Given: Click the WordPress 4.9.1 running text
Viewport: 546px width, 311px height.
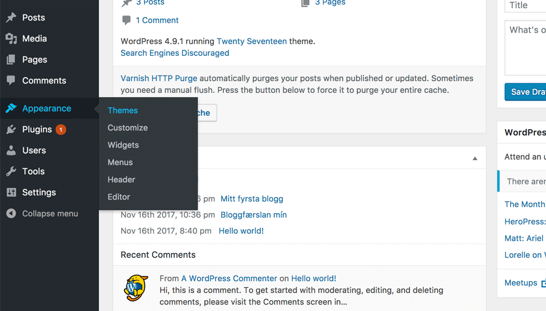Looking at the screenshot, I should pyautogui.click(x=167, y=41).
